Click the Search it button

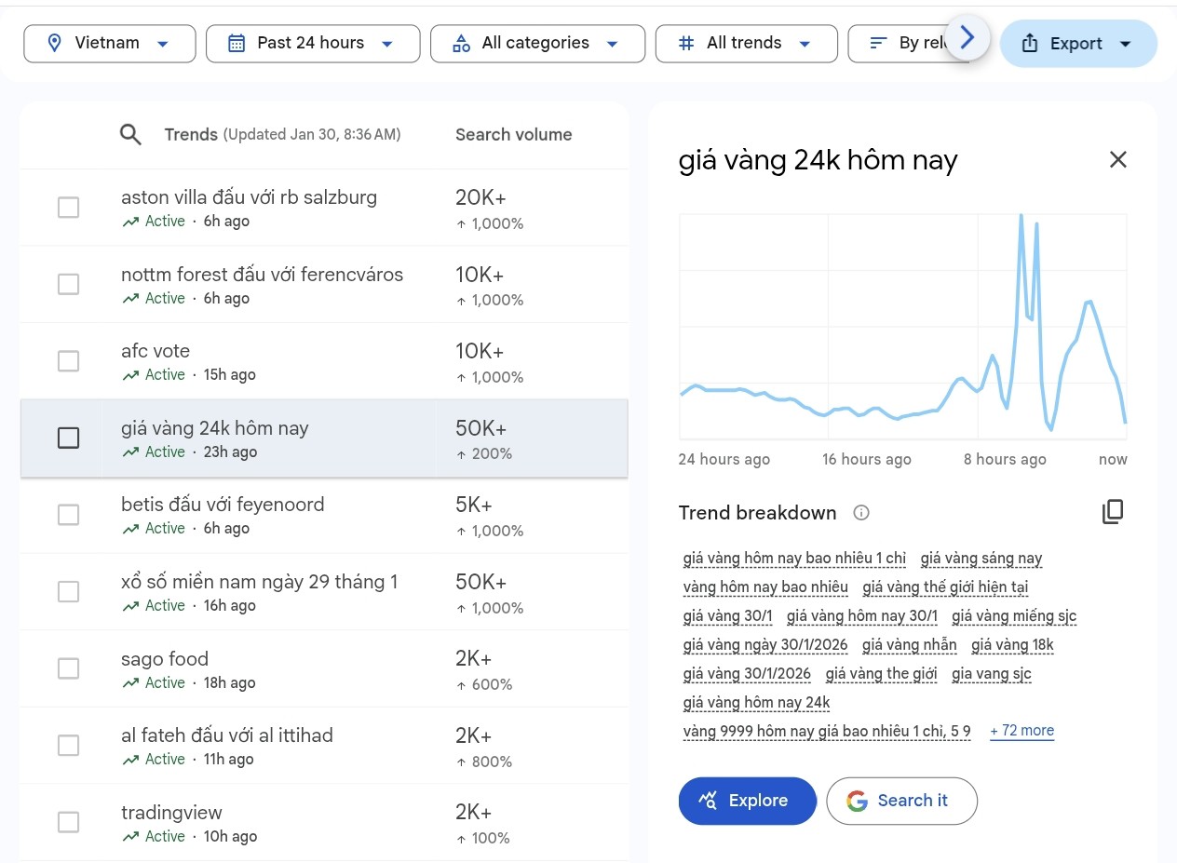[x=900, y=800]
